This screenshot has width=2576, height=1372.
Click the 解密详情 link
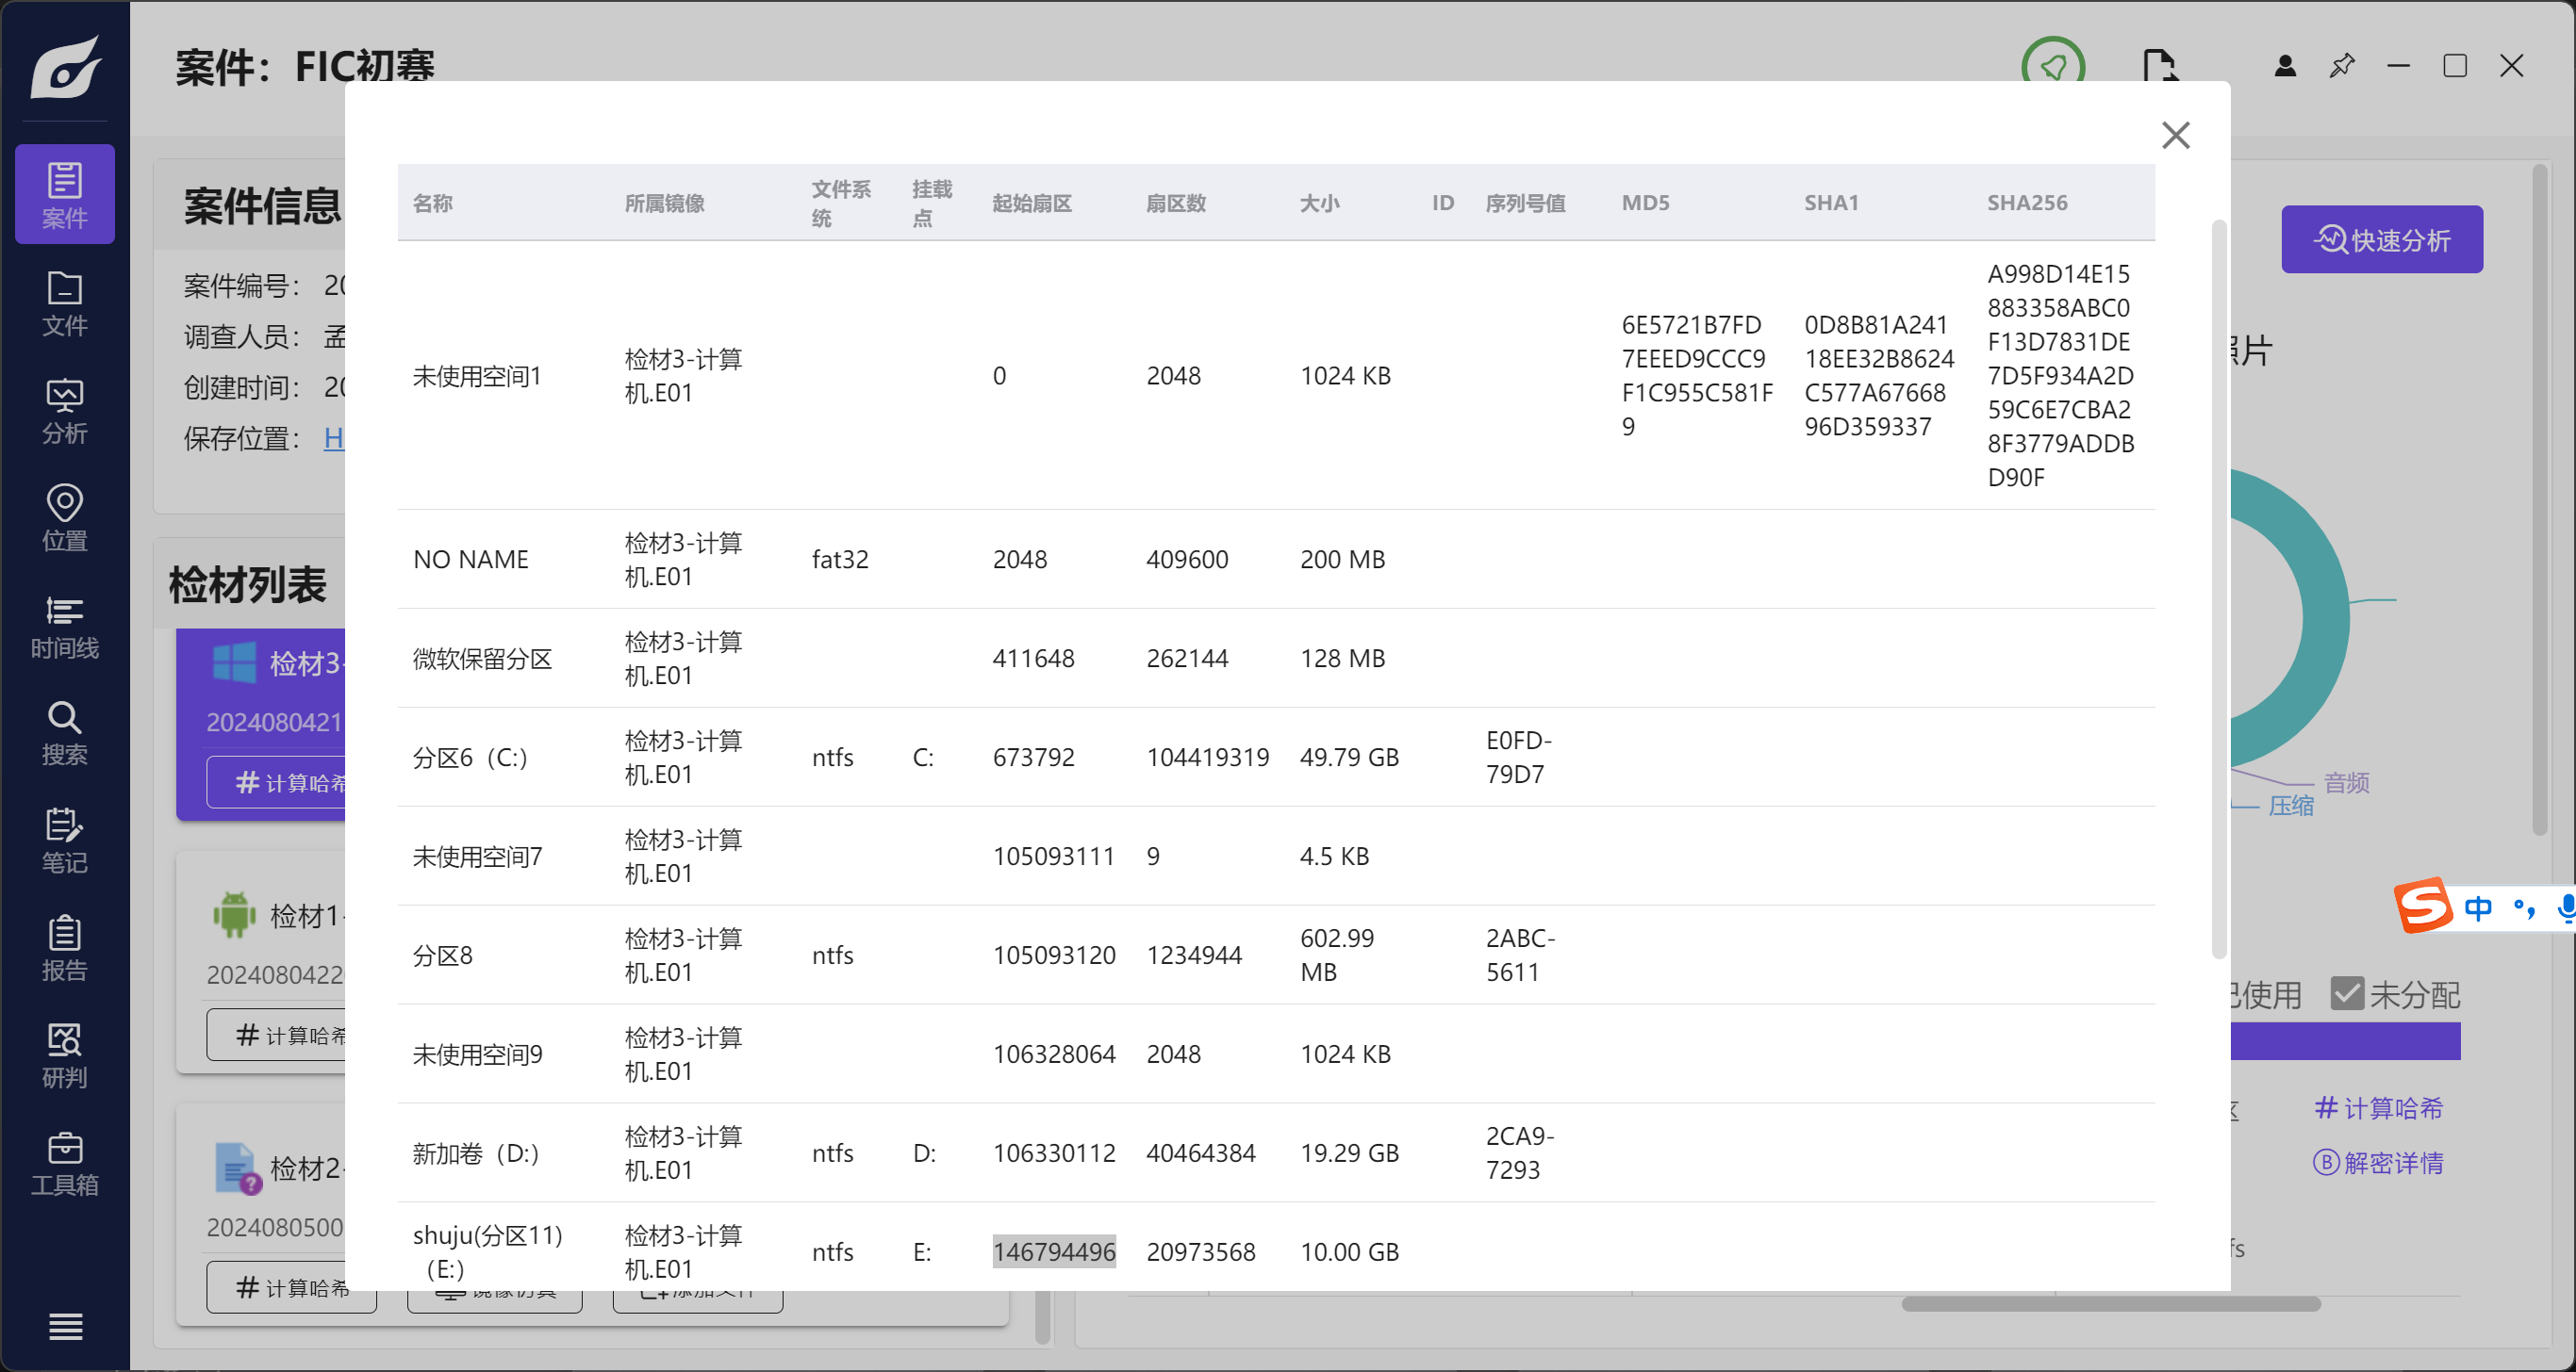(2379, 1162)
